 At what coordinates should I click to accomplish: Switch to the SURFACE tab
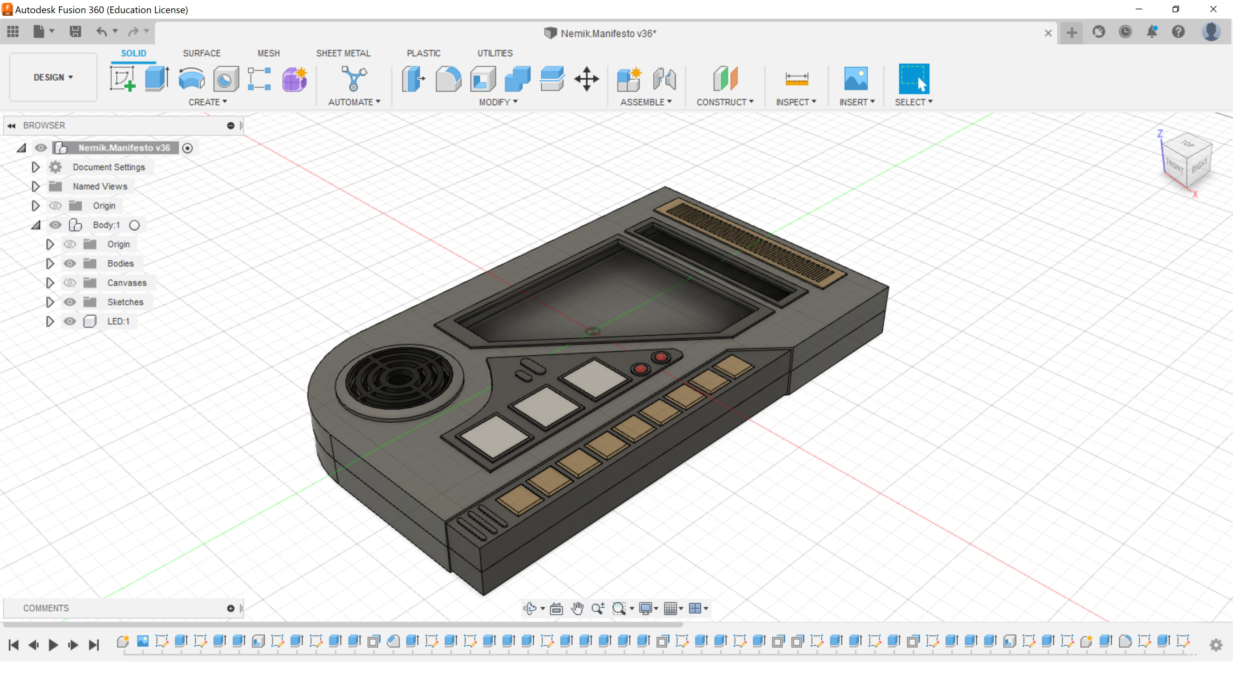pos(202,53)
